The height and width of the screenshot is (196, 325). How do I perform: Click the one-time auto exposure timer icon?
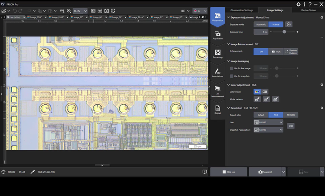click(x=289, y=25)
